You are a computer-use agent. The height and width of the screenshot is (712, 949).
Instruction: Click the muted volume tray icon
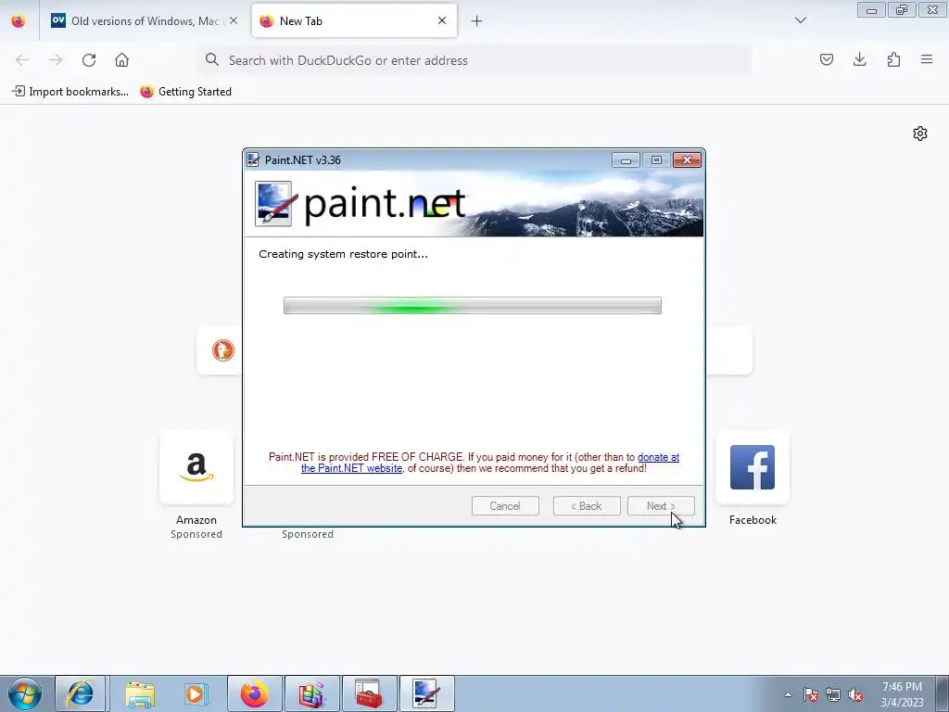click(x=855, y=694)
